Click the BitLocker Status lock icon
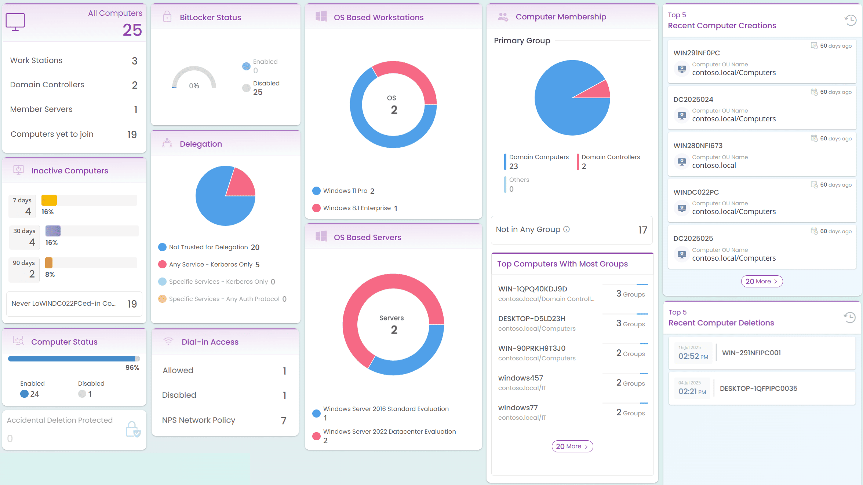The width and height of the screenshot is (863, 485). 167,16
